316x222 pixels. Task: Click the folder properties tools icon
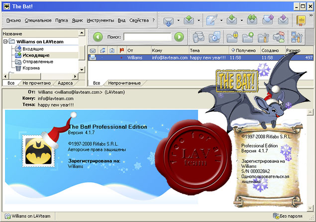263,37
